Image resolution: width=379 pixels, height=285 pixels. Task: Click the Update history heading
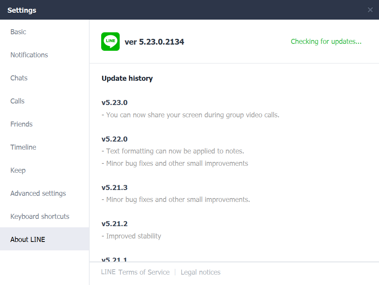pos(127,78)
